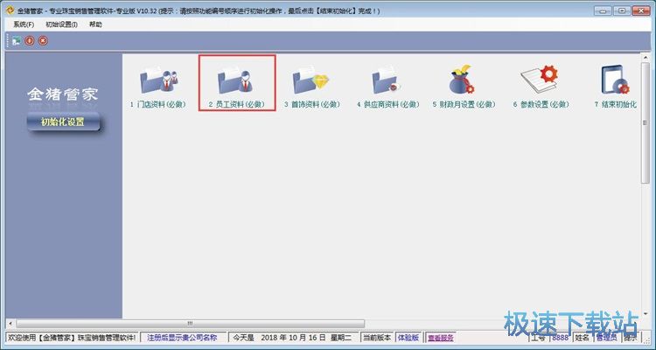Click 注册后显示贵公司名称 status text

point(182,338)
